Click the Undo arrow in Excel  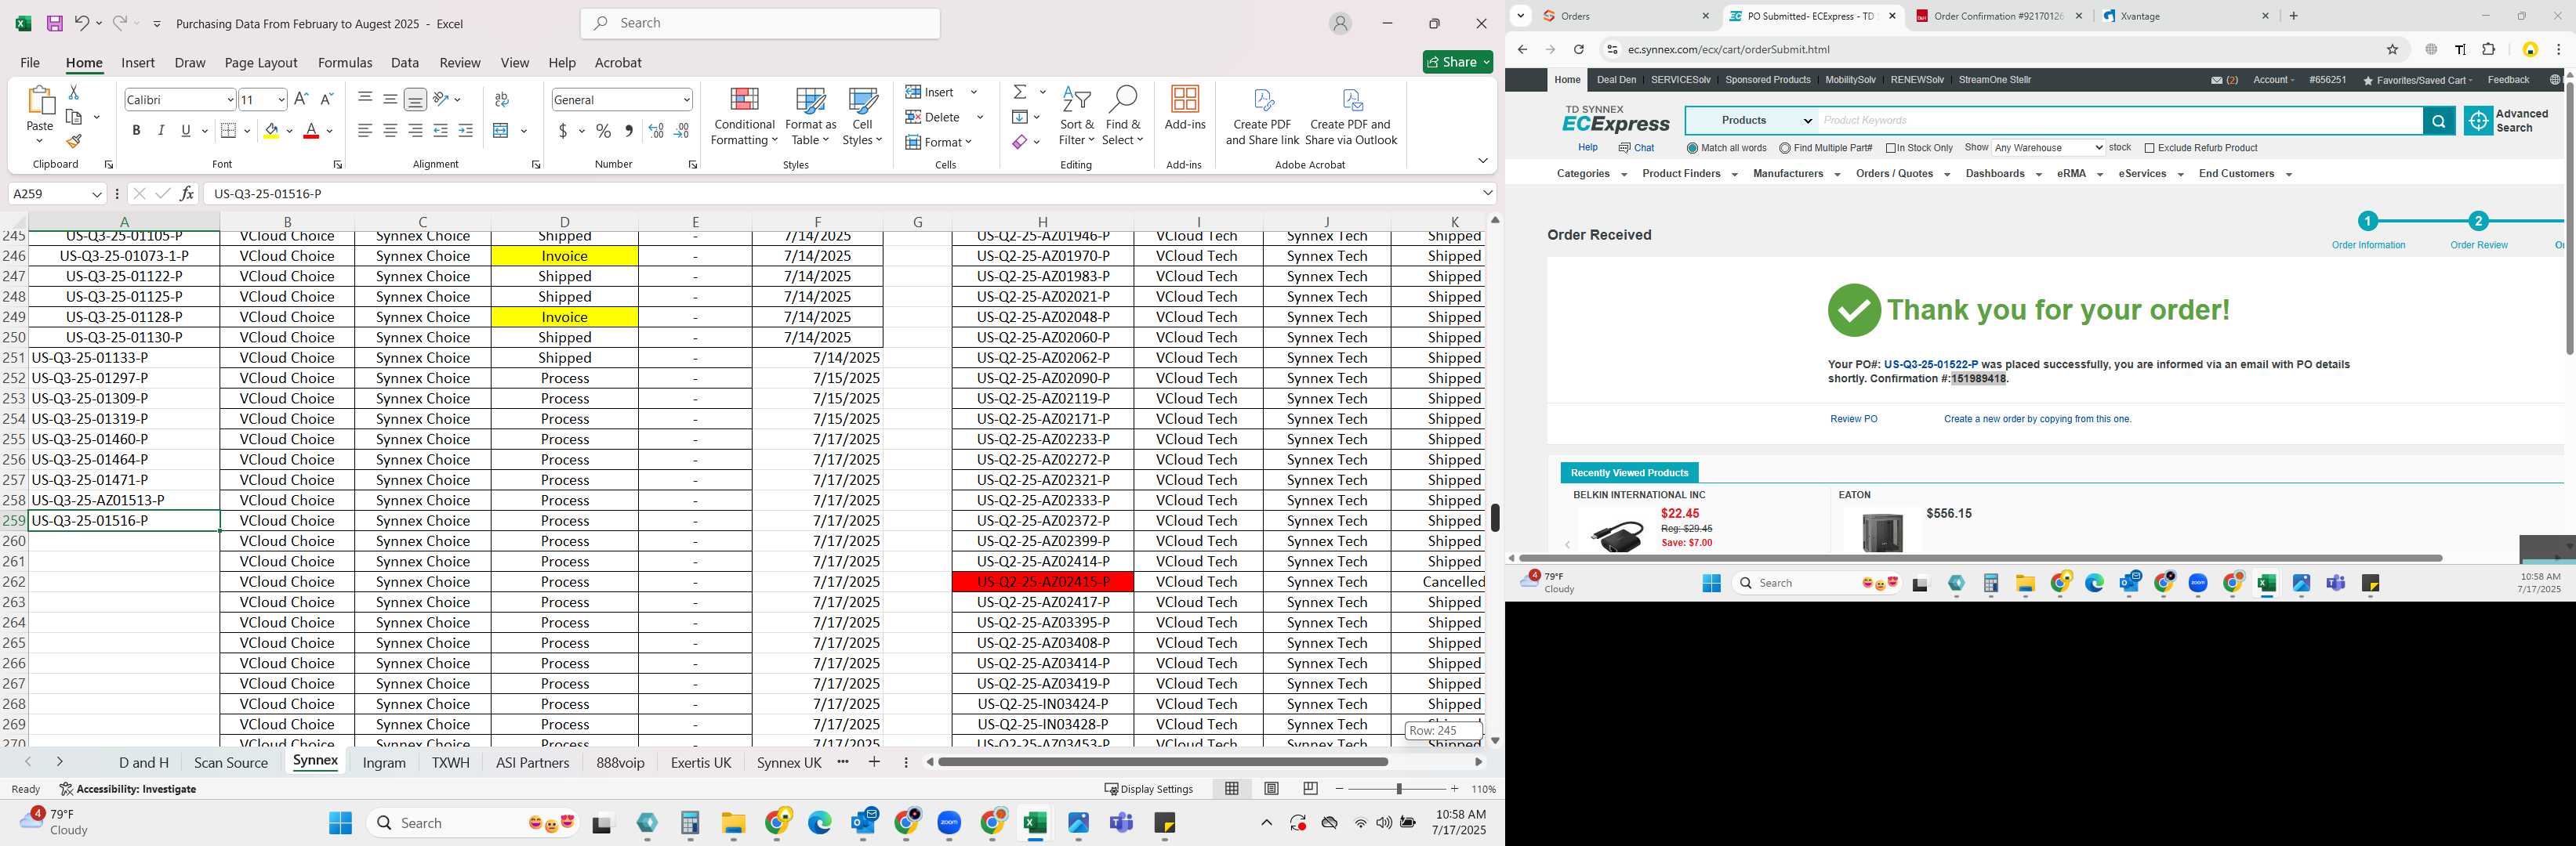(81, 23)
